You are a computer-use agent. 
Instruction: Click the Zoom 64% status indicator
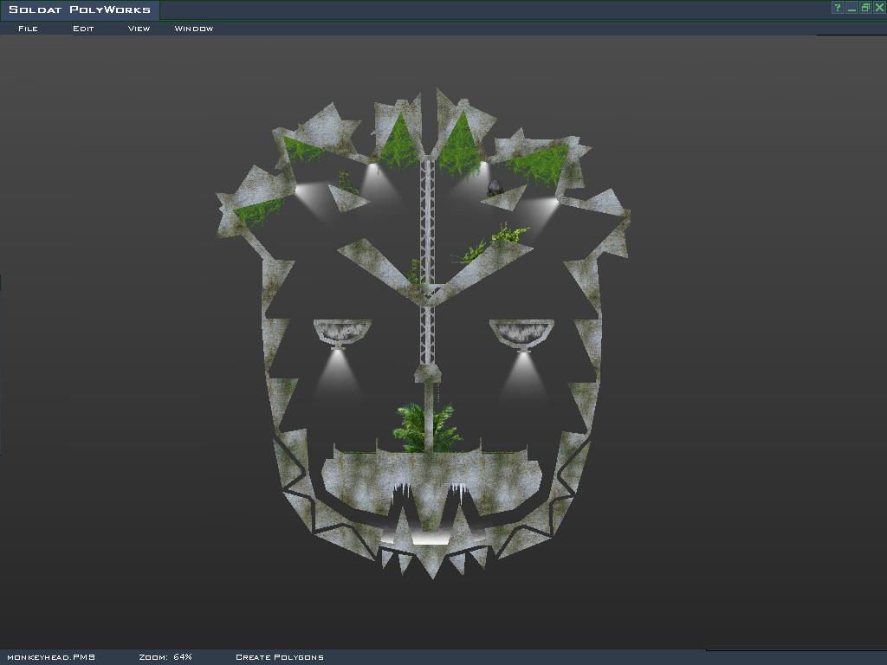(x=165, y=657)
